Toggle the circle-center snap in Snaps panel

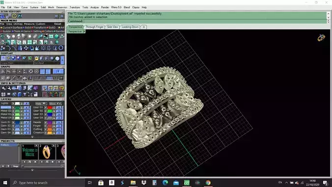pyautogui.click(x=36, y=71)
